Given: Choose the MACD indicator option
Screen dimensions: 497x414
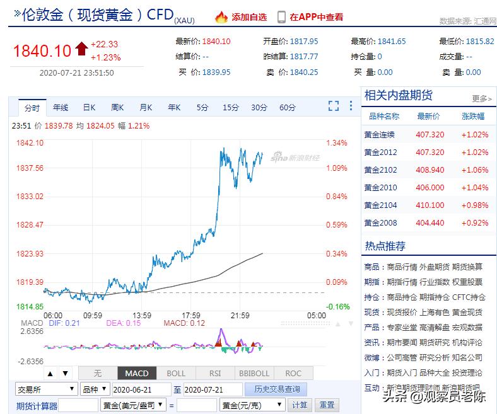Looking at the screenshot, I should tap(137, 373).
